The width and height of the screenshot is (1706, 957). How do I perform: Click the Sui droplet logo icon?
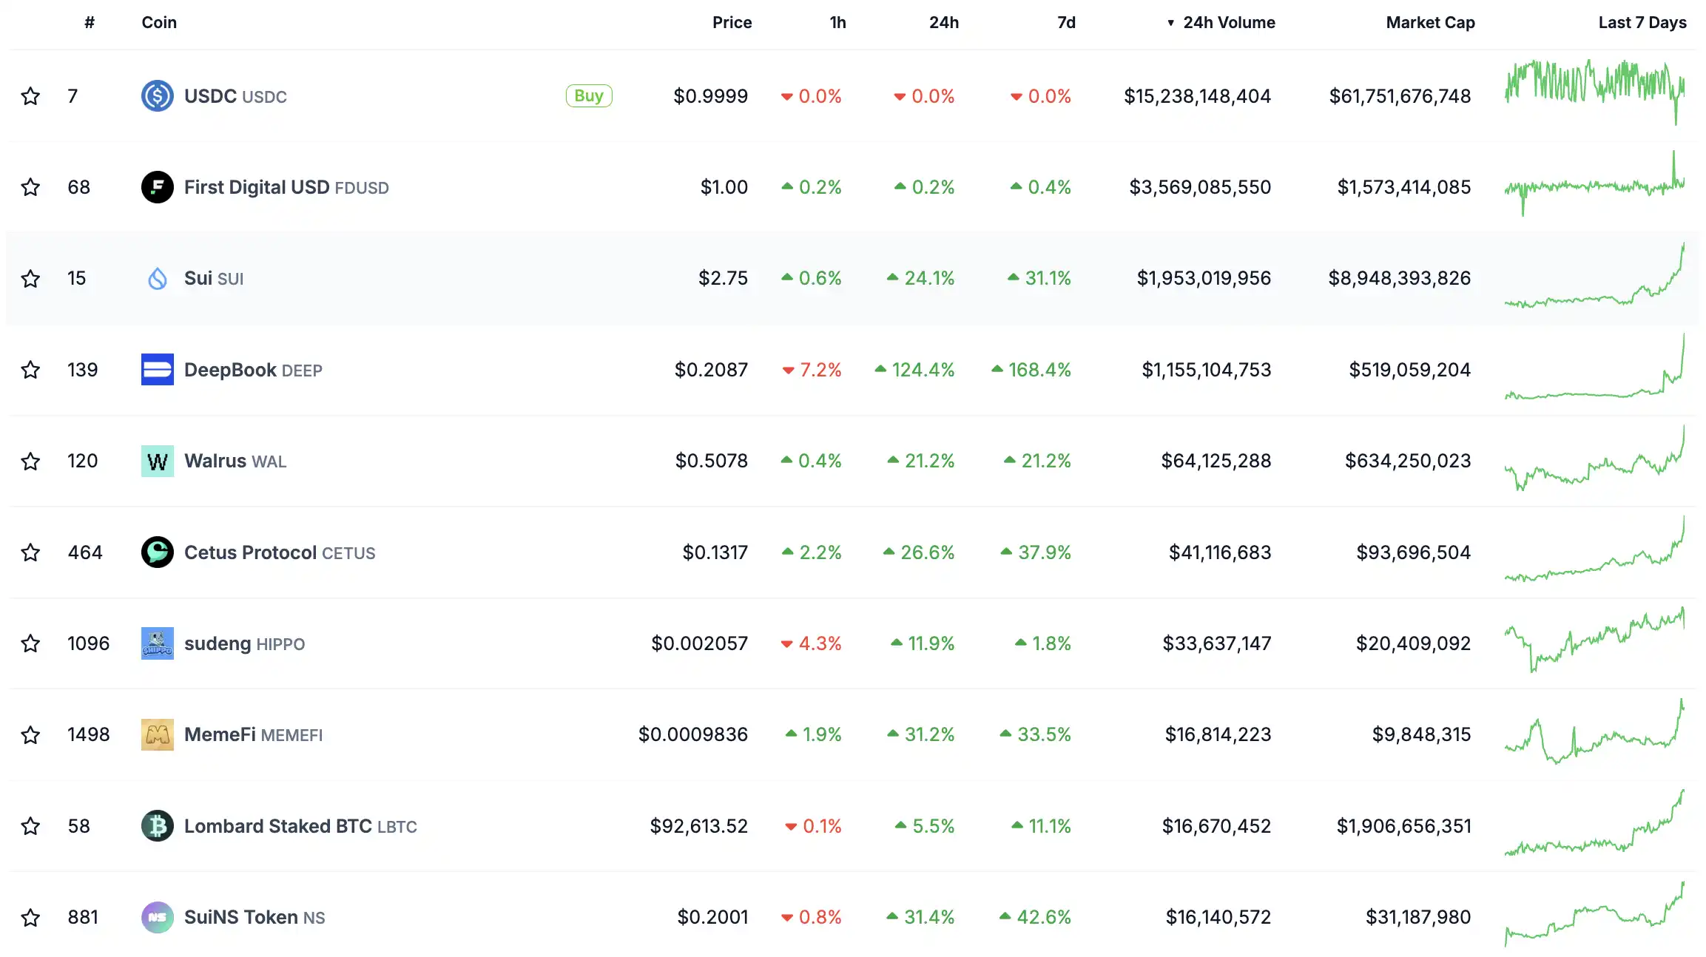[x=157, y=278]
